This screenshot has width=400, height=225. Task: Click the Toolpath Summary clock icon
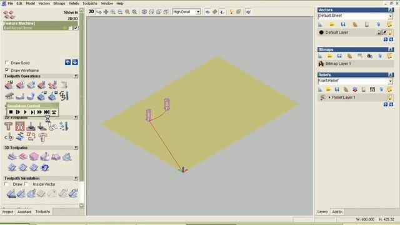click(x=20, y=85)
